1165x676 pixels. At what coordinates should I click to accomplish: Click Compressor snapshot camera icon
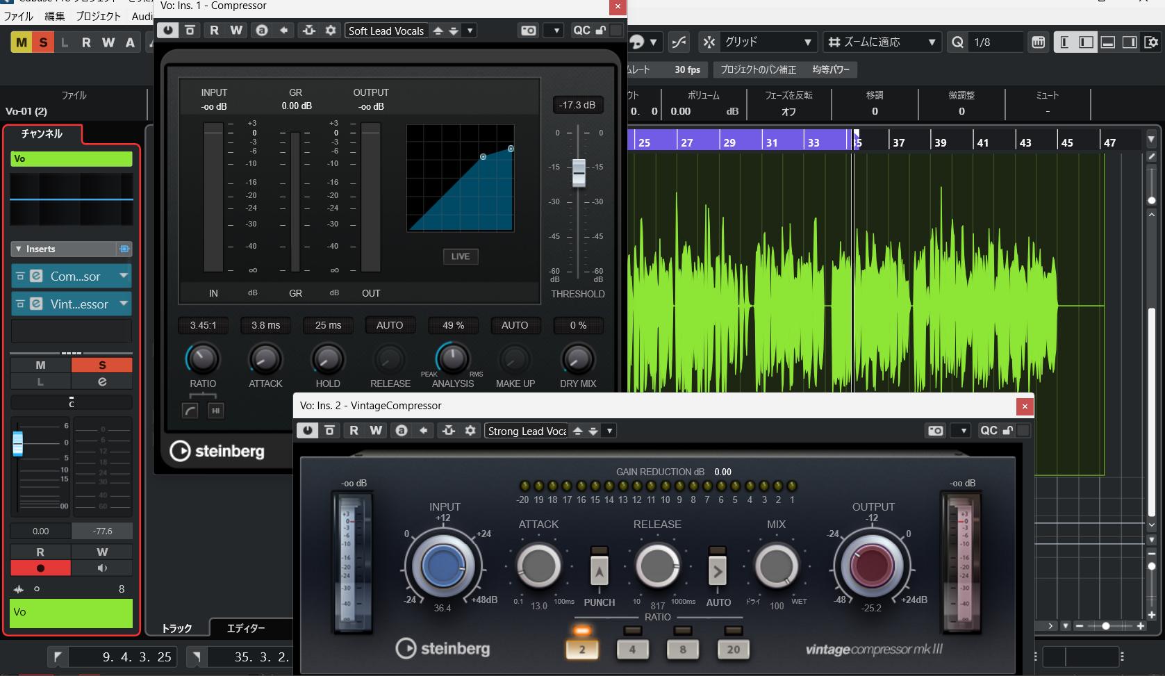[529, 30]
